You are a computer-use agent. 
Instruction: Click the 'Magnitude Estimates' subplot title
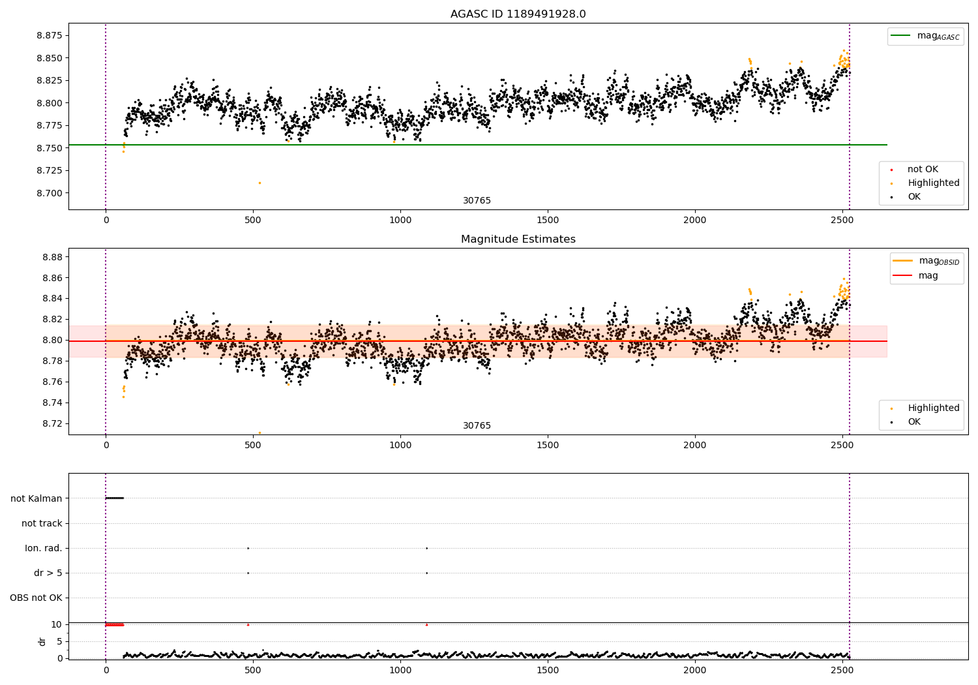click(x=518, y=239)
